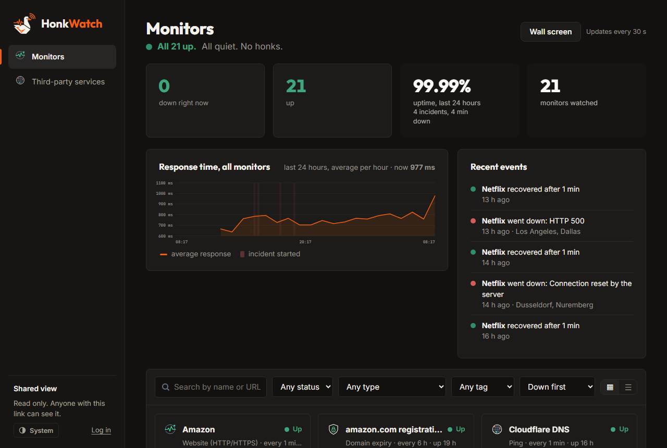
Task: Click the Log in link
Action: (101, 430)
